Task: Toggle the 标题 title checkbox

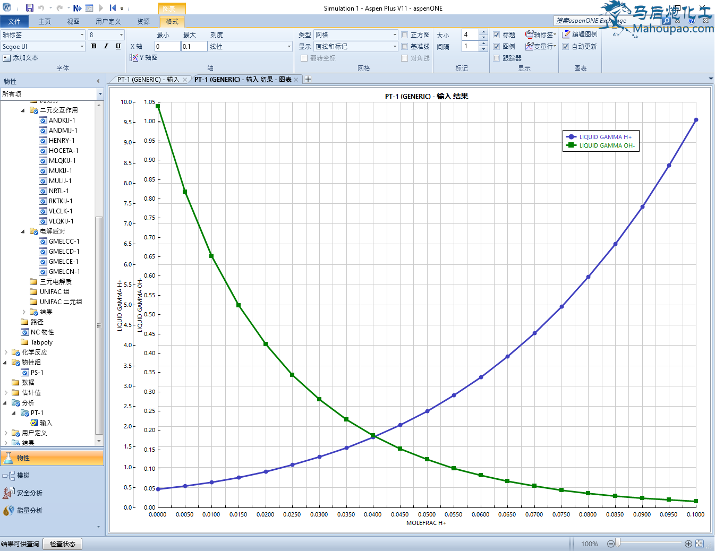Action: pyautogui.click(x=497, y=35)
